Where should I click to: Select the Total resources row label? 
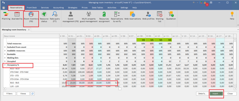click(14, 44)
